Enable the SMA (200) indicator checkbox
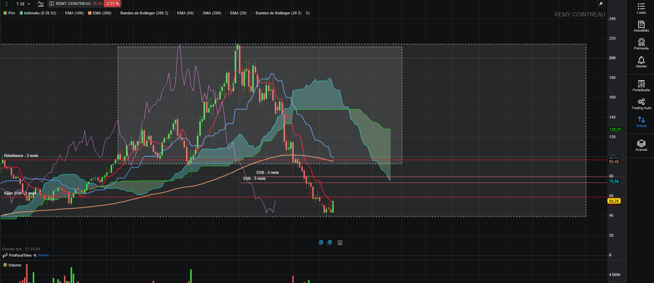Image resolution: width=654 pixels, height=283 pixels. 200,13
